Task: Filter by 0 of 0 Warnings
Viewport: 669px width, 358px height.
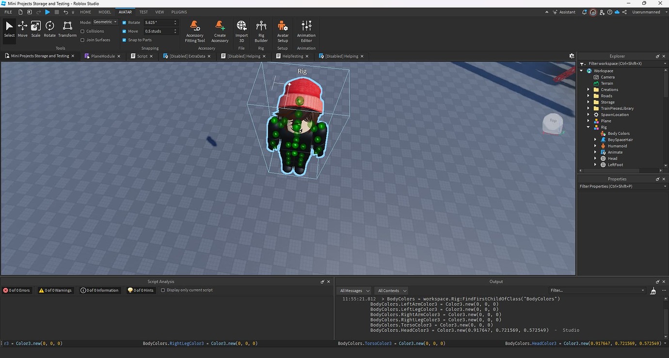Action: pyautogui.click(x=55, y=290)
